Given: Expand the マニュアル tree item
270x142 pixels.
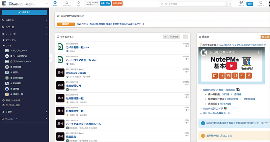Looking at the screenshot, I should 4,40.
